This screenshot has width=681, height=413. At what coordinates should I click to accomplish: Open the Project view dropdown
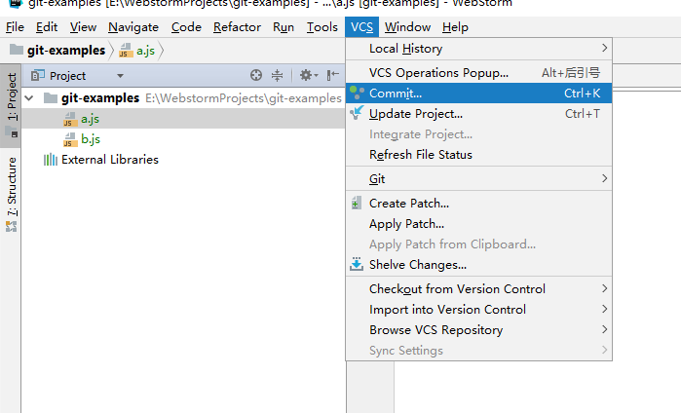tap(120, 75)
